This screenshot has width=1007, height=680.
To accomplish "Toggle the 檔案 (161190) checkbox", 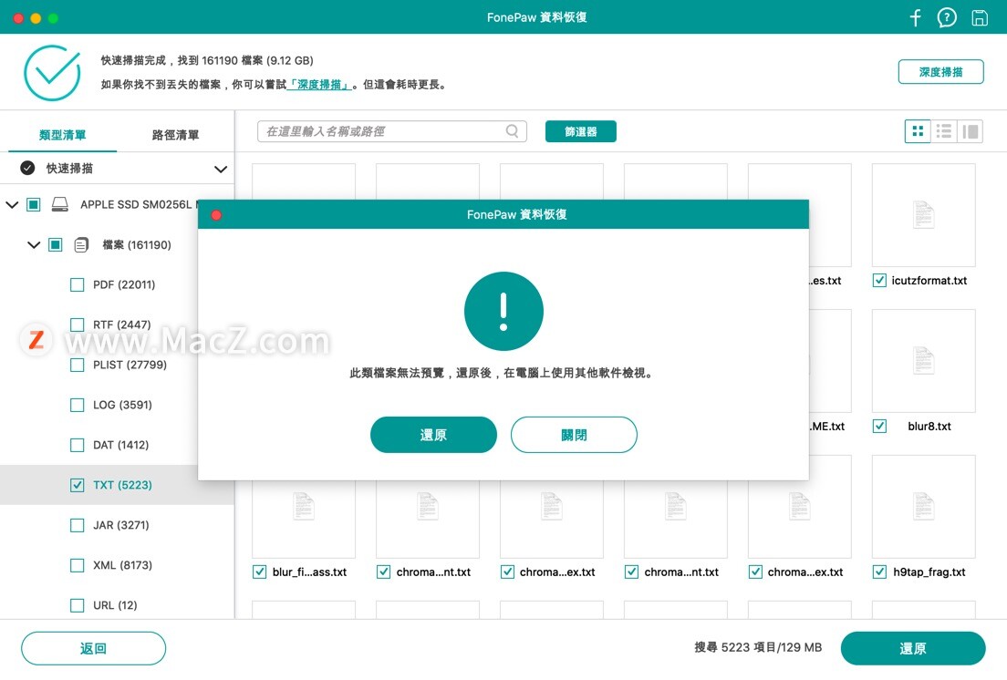I will coord(56,244).
